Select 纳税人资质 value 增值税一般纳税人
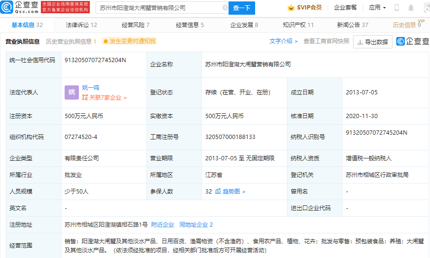Image resolution: width=430 pixels, height=258 pixels. pos(369,158)
